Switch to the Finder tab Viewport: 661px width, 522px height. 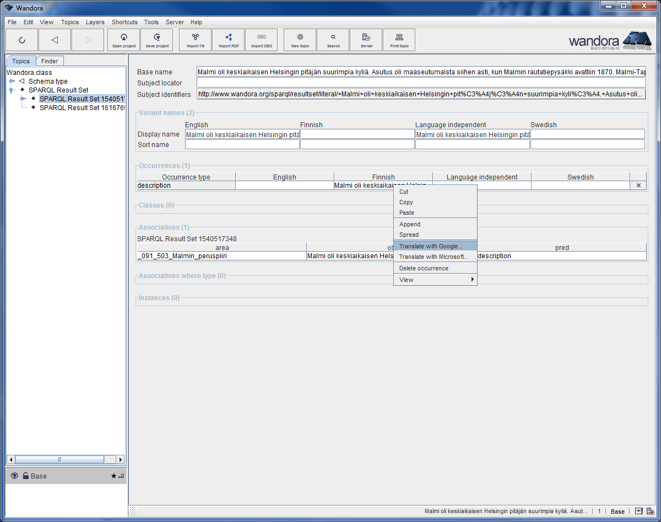pos(50,61)
